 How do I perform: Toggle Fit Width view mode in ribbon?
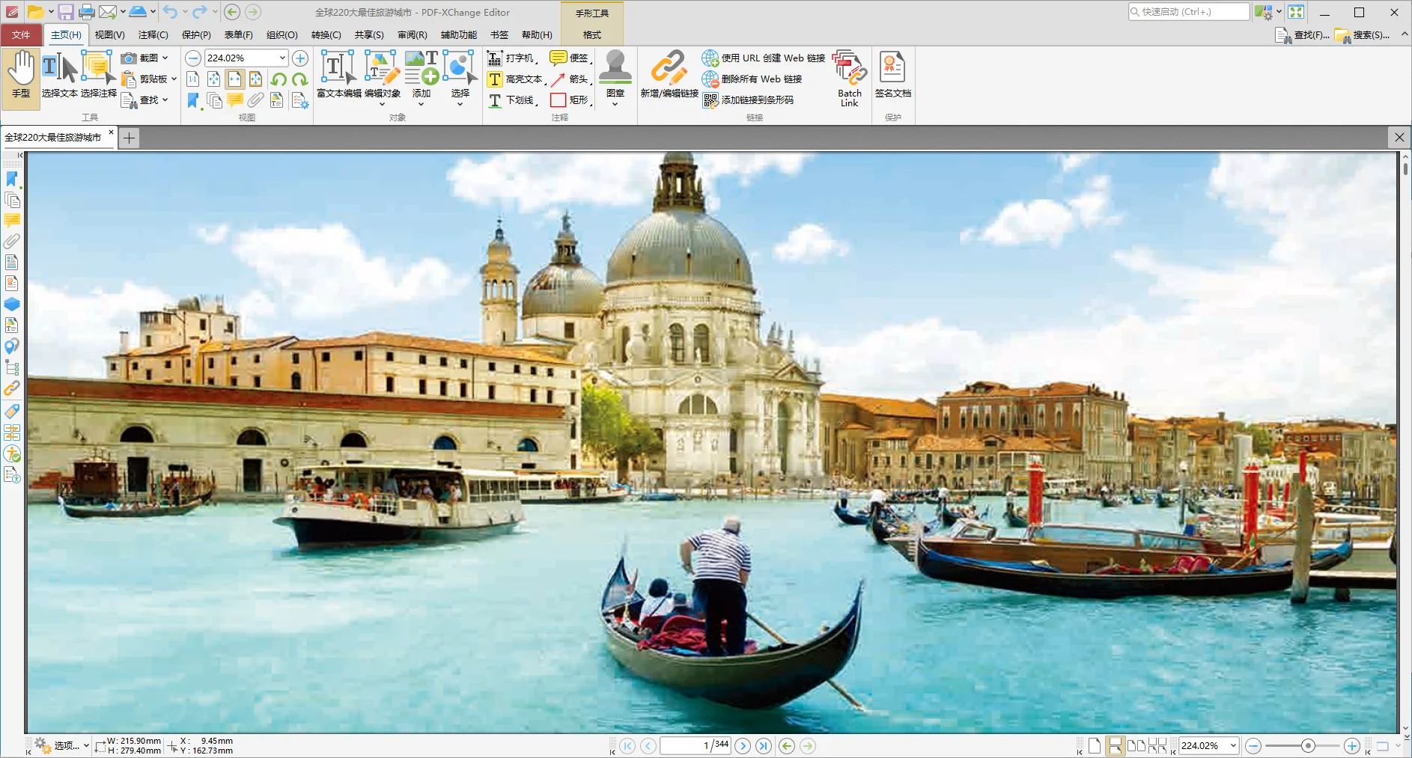point(235,79)
